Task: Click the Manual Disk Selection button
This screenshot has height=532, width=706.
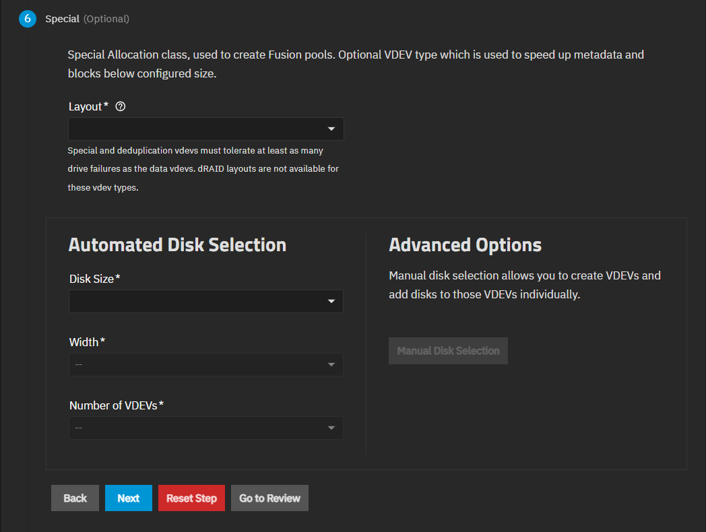Action: pyautogui.click(x=448, y=351)
